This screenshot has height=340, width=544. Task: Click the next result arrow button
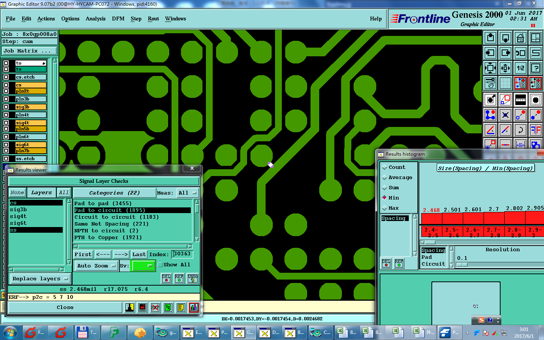tap(121, 255)
